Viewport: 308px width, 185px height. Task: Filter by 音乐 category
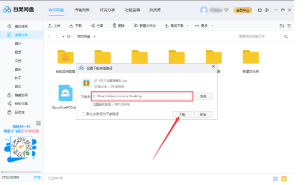tap(18, 69)
